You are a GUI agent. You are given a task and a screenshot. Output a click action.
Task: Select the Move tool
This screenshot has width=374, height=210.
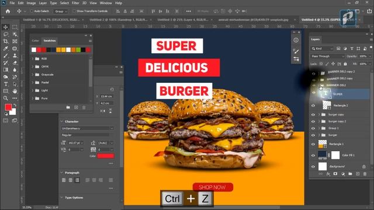click(5, 27)
